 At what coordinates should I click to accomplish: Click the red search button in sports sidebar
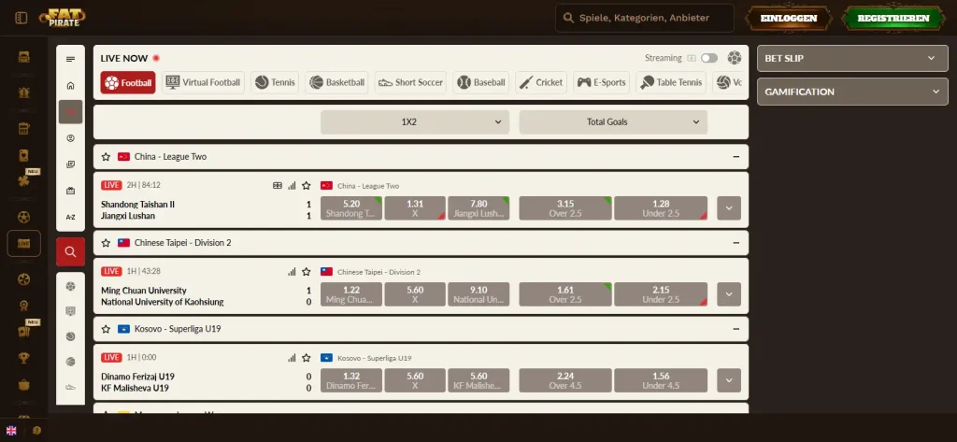70,251
